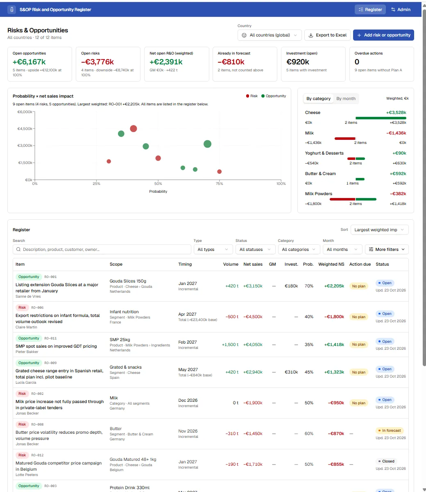The height and width of the screenshot is (492, 426).
Task: Click the red bubble at 50% probability
Action: 158,158
